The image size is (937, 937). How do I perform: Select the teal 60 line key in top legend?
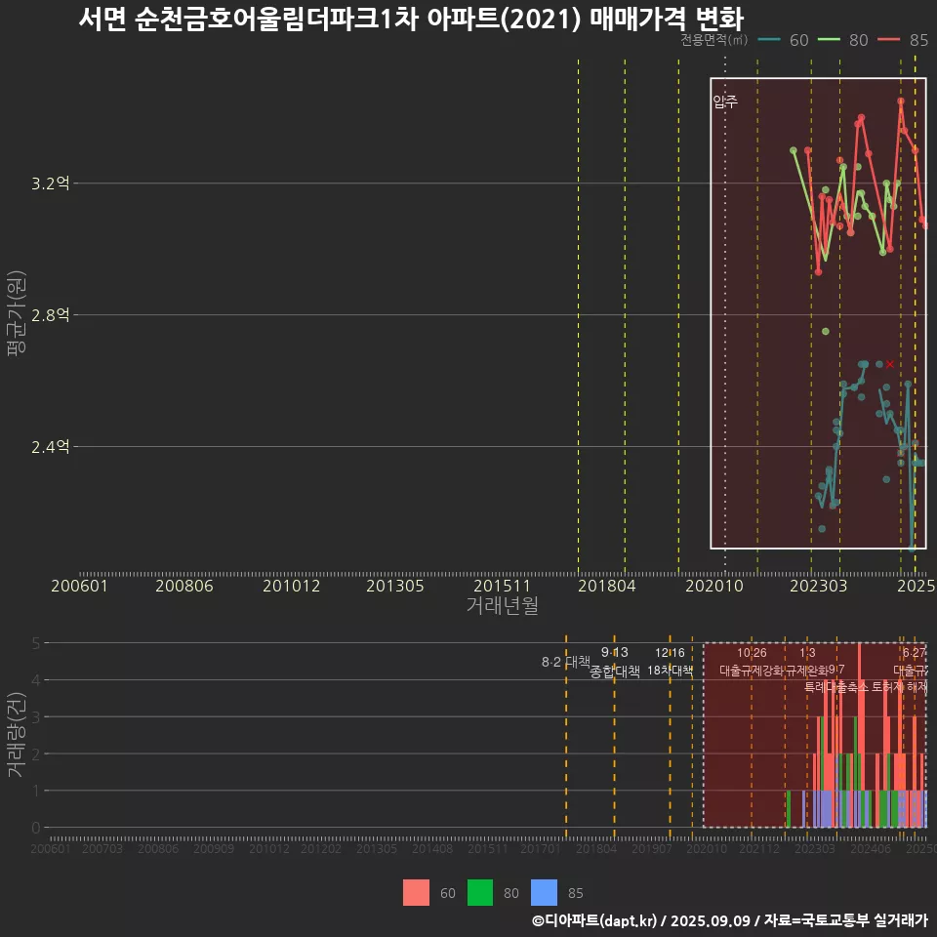769,40
